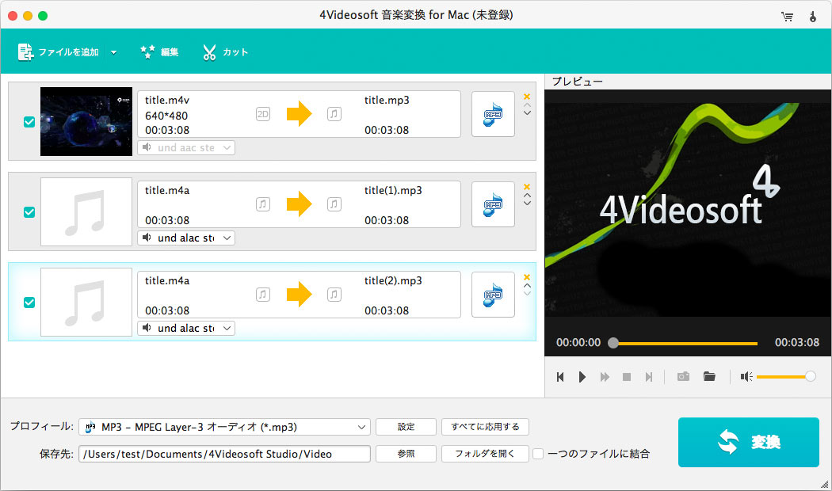The height and width of the screenshot is (491, 832).
Task: Open snapshot folder icon in preview controls
Action: click(709, 376)
